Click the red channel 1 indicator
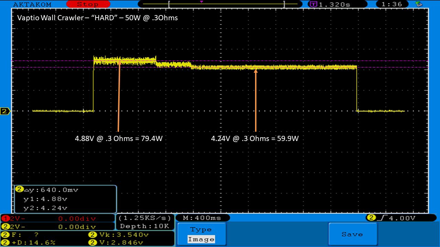This screenshot has width=440, height=247. point(4,219)
